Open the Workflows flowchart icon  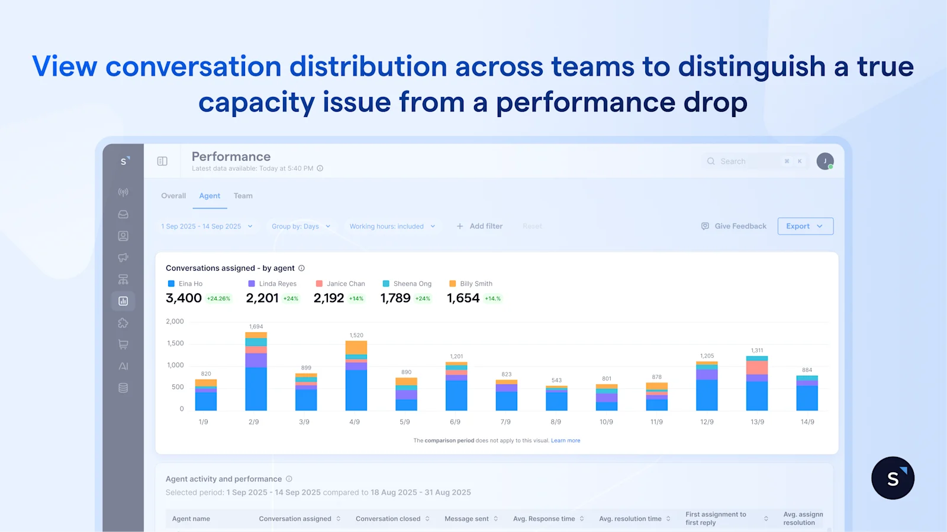[123, 278]
